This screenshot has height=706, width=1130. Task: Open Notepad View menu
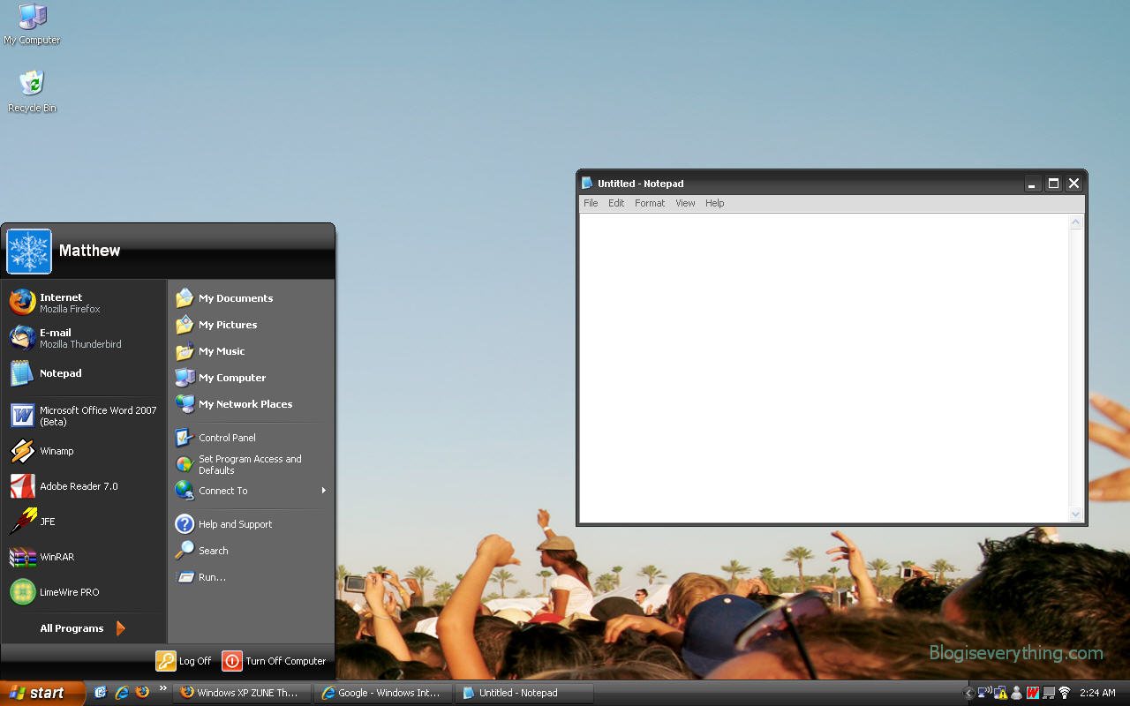(685, 203)
